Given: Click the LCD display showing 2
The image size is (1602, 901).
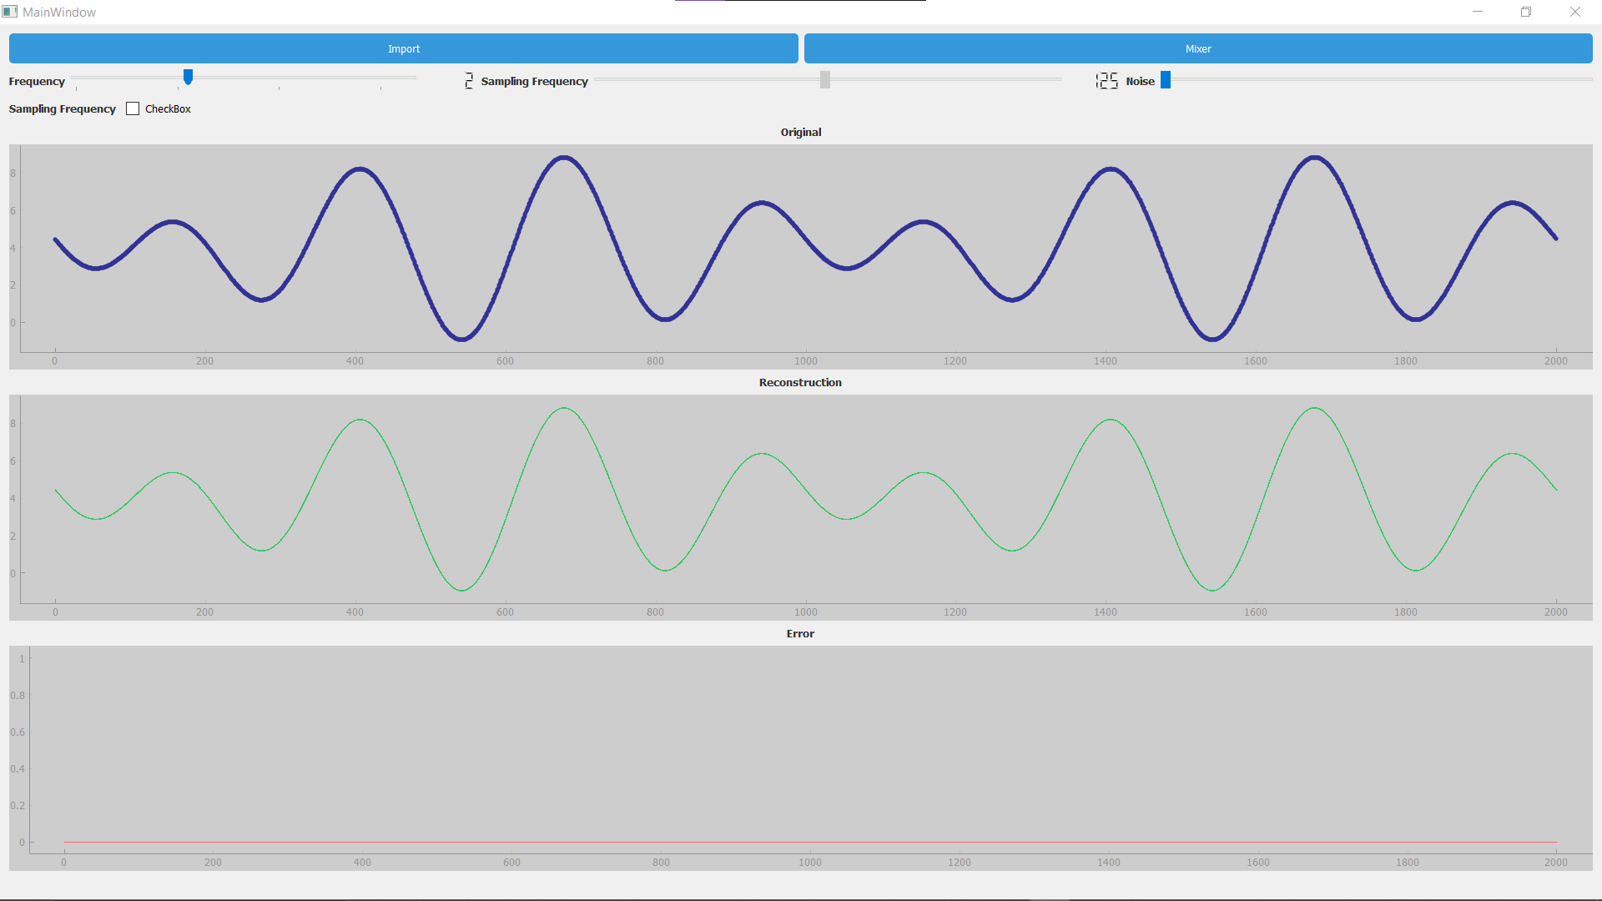Looking at the screenshot, I should 469,80.
